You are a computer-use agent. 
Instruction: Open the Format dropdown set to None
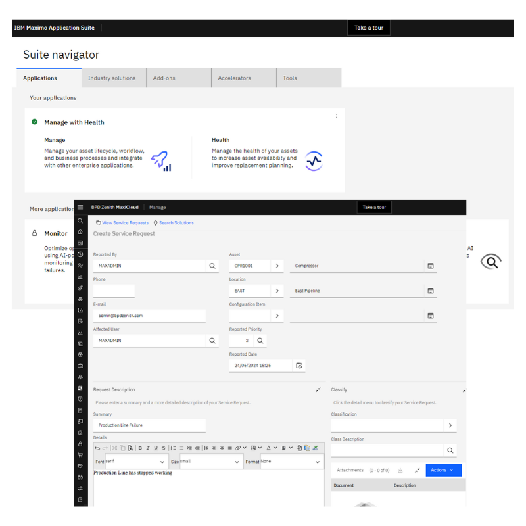click(291, 461)
